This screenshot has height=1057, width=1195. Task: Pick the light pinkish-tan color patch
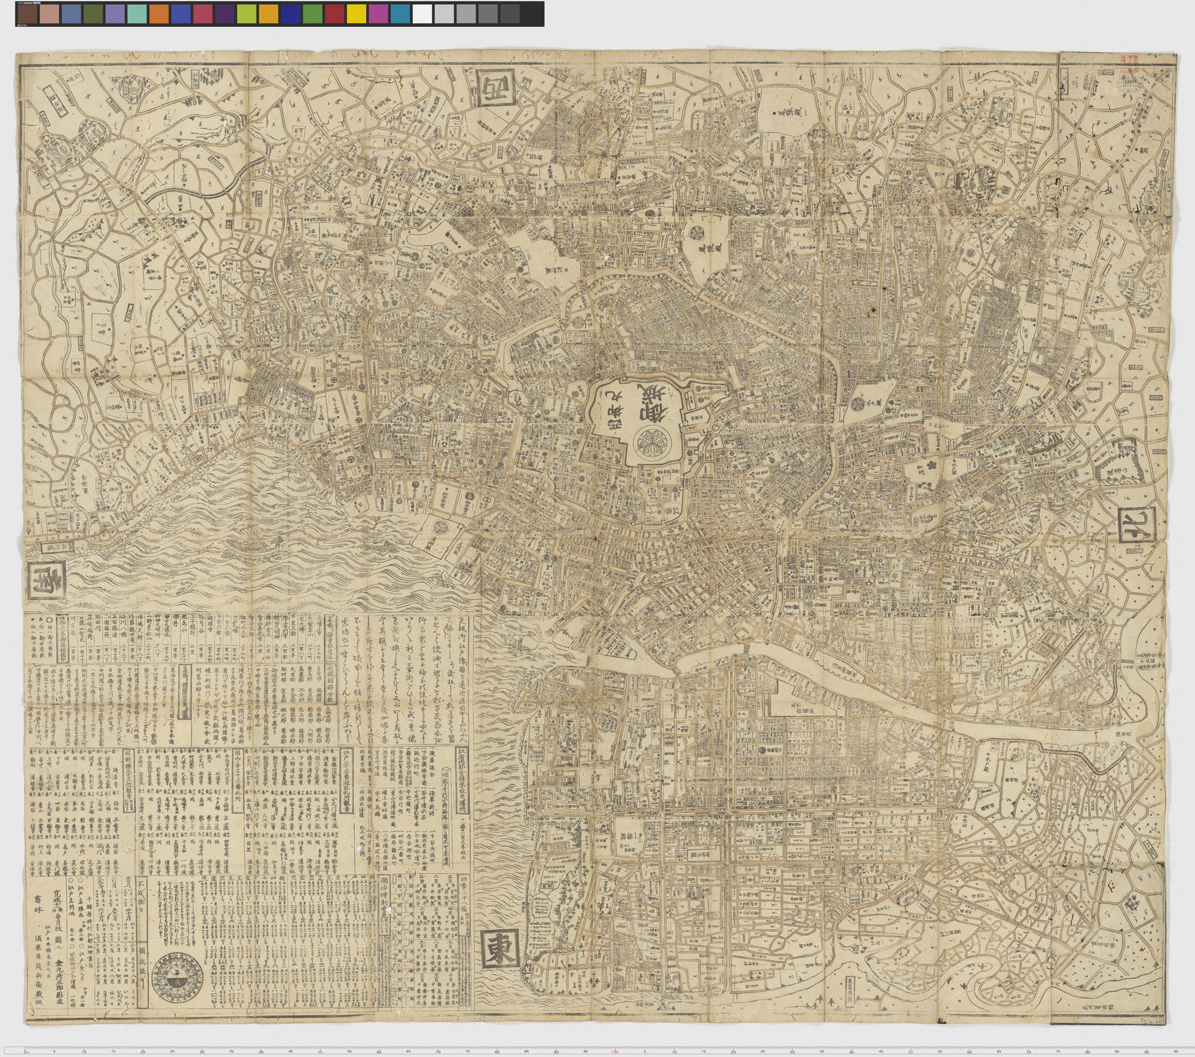(50, 14)
